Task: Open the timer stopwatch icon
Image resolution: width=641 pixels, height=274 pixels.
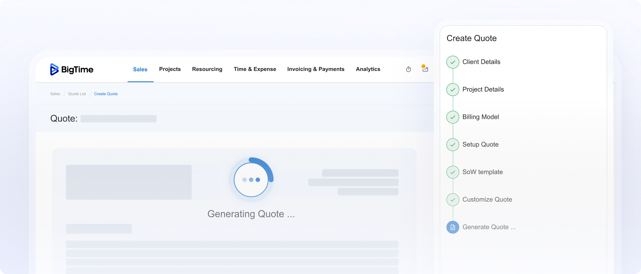Action: [x=408, y=69]
